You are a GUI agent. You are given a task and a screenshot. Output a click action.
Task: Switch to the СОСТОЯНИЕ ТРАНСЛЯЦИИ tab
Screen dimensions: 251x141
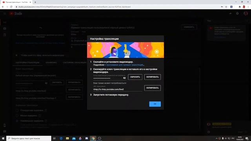click(x=75, y=63)
